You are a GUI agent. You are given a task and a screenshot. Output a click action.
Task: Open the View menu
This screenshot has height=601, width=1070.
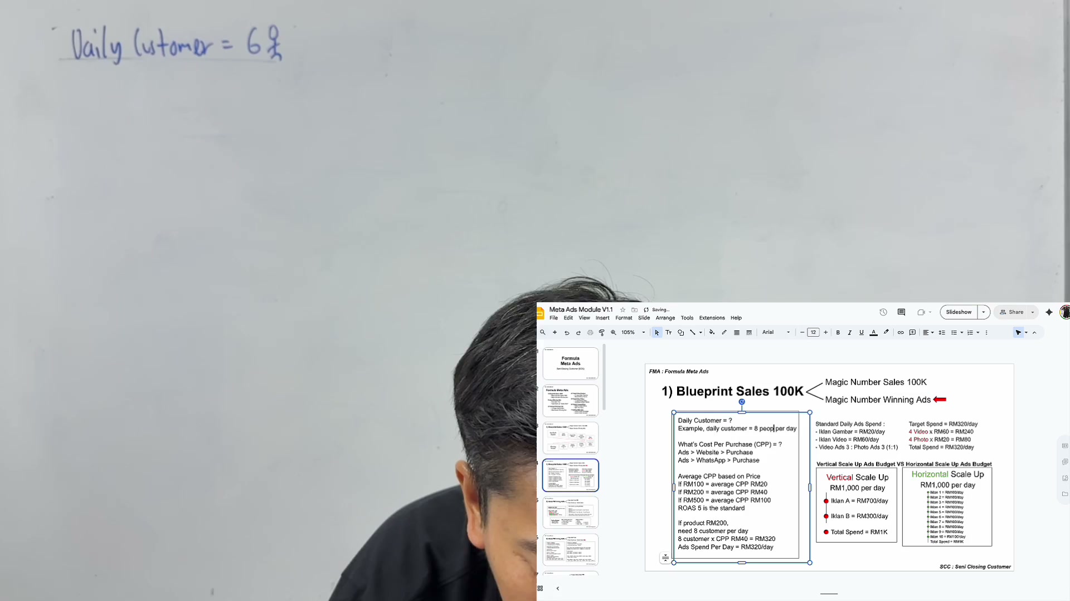(584, 318)
